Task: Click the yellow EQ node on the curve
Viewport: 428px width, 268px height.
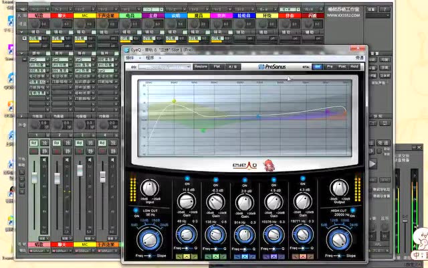Action: point(174,102)
